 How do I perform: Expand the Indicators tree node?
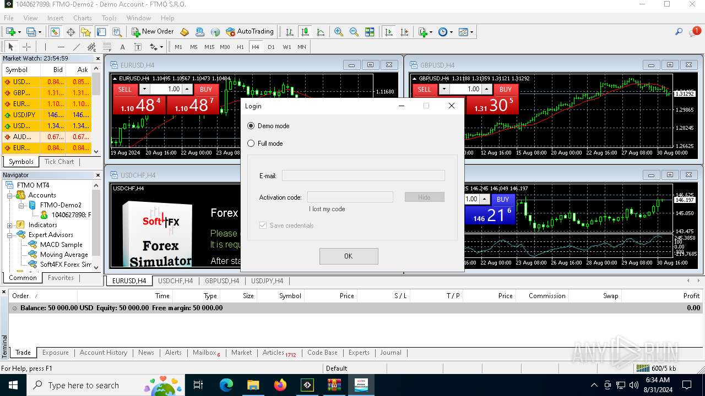click(x=9, y=225)
